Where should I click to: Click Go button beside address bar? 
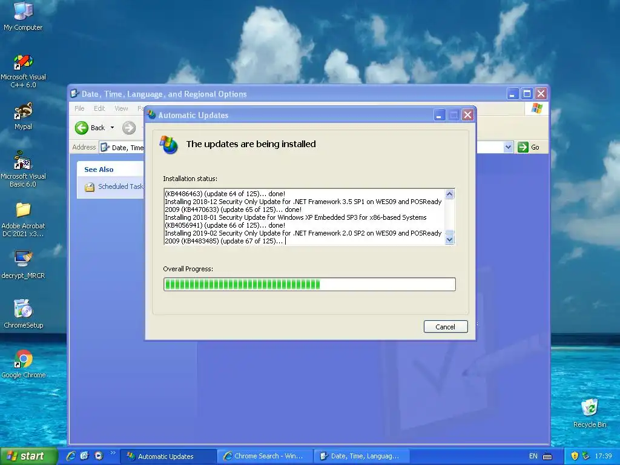tap(529, 147)
